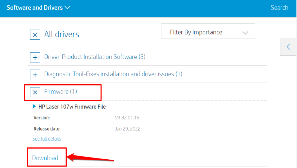Click the X icon beside Firmware

pos(35,92)
